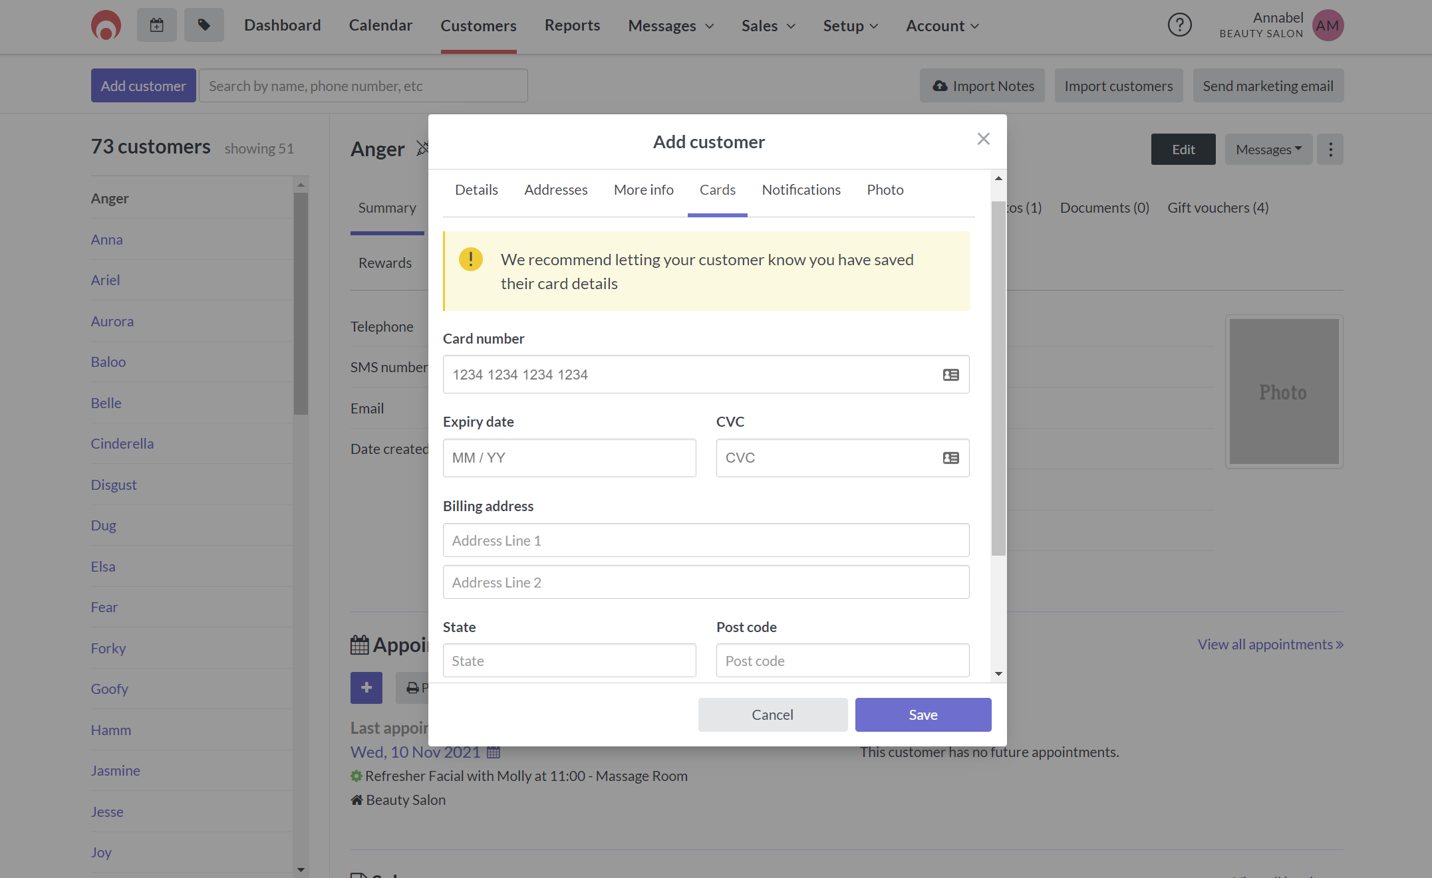Switch to the Notifications tab

point(801,190)
